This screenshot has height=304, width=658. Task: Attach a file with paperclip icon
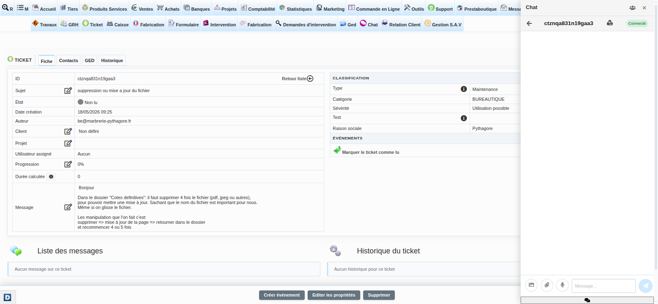547,285
